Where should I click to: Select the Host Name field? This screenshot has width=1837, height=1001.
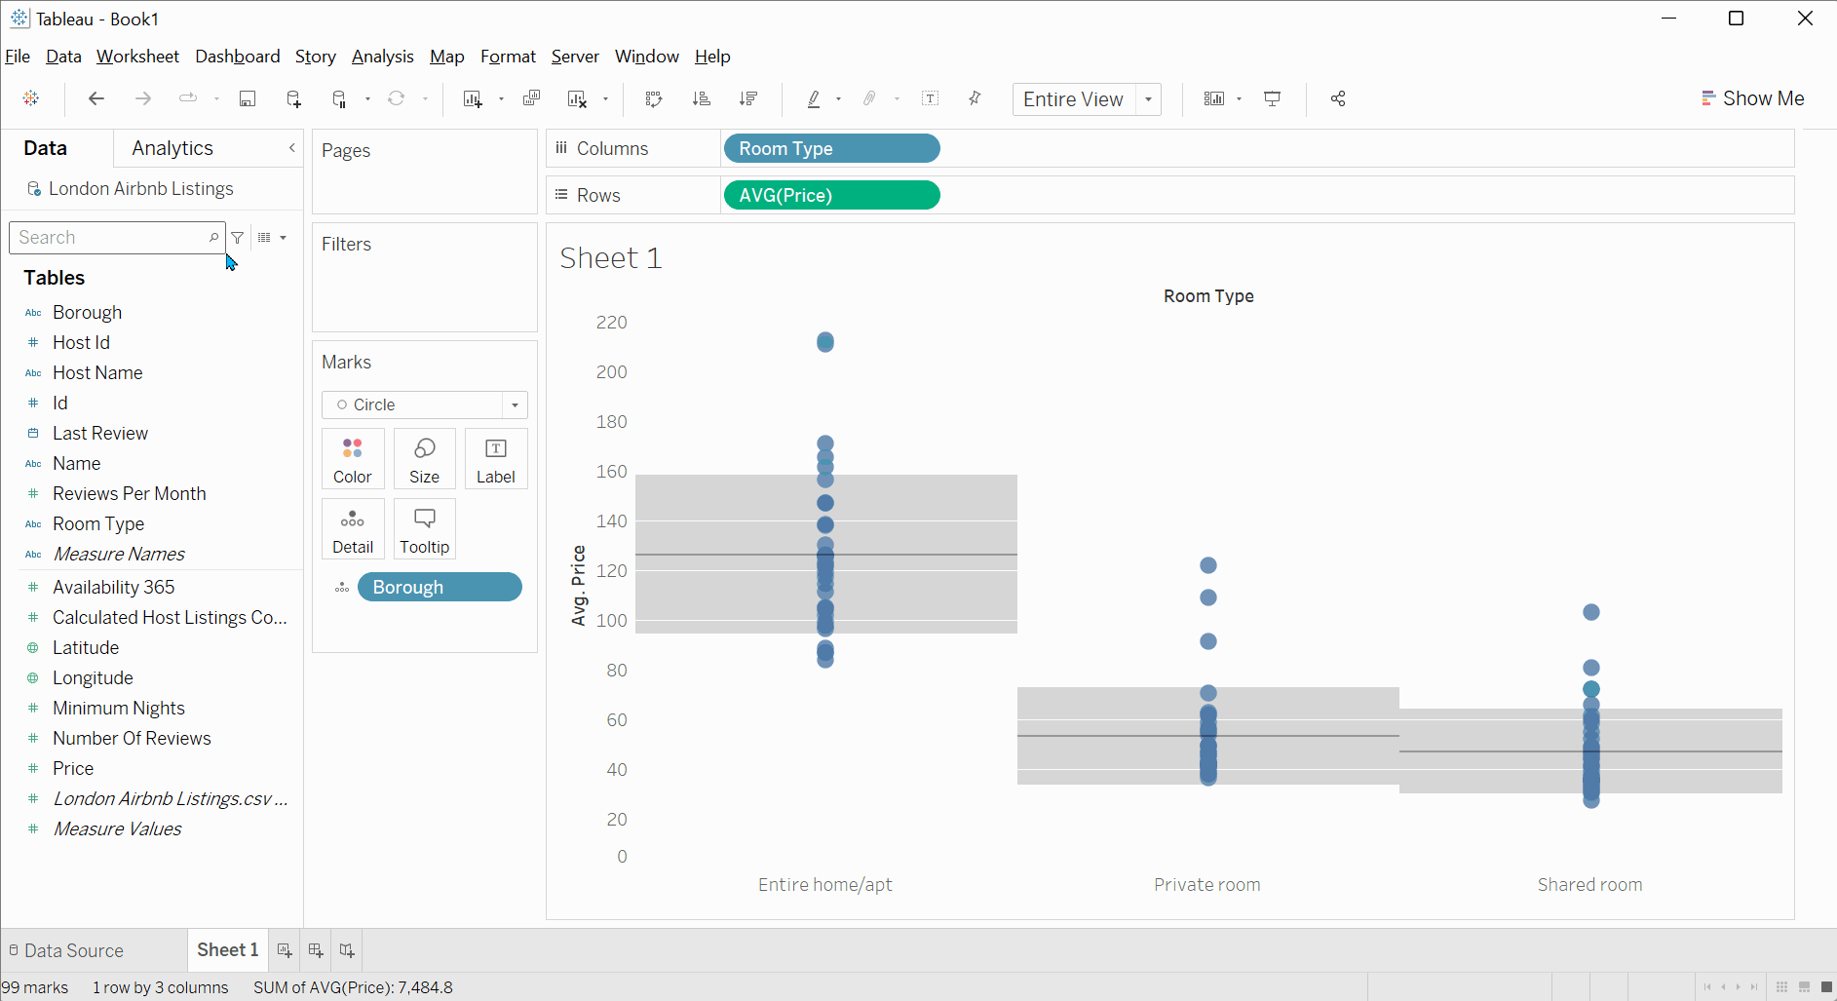[97, 372]
